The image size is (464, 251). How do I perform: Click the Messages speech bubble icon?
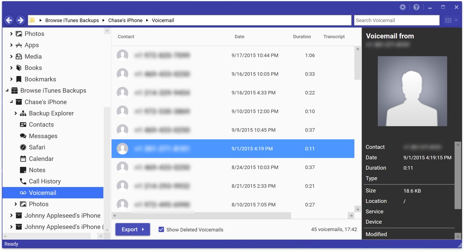point(23,136)
